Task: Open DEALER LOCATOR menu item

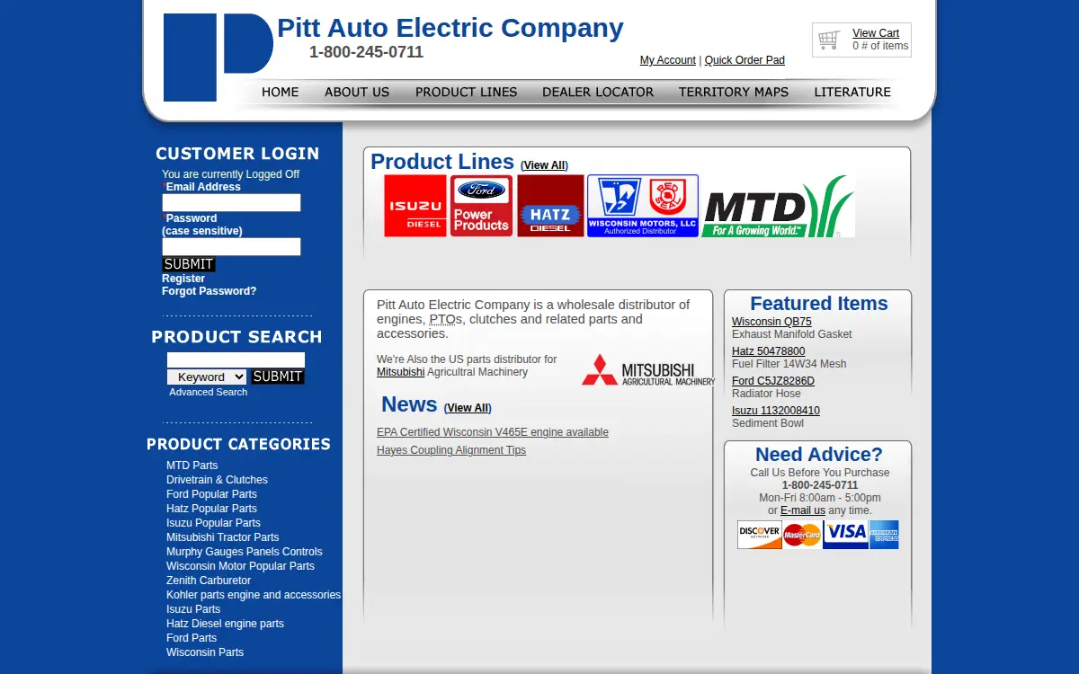Action: coord(598,92)
